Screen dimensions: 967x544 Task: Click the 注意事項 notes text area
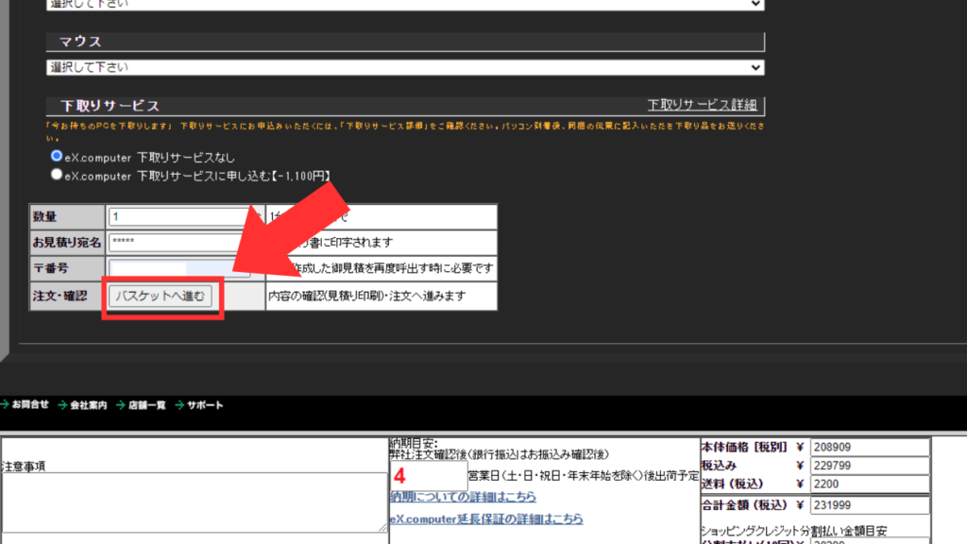194,501
